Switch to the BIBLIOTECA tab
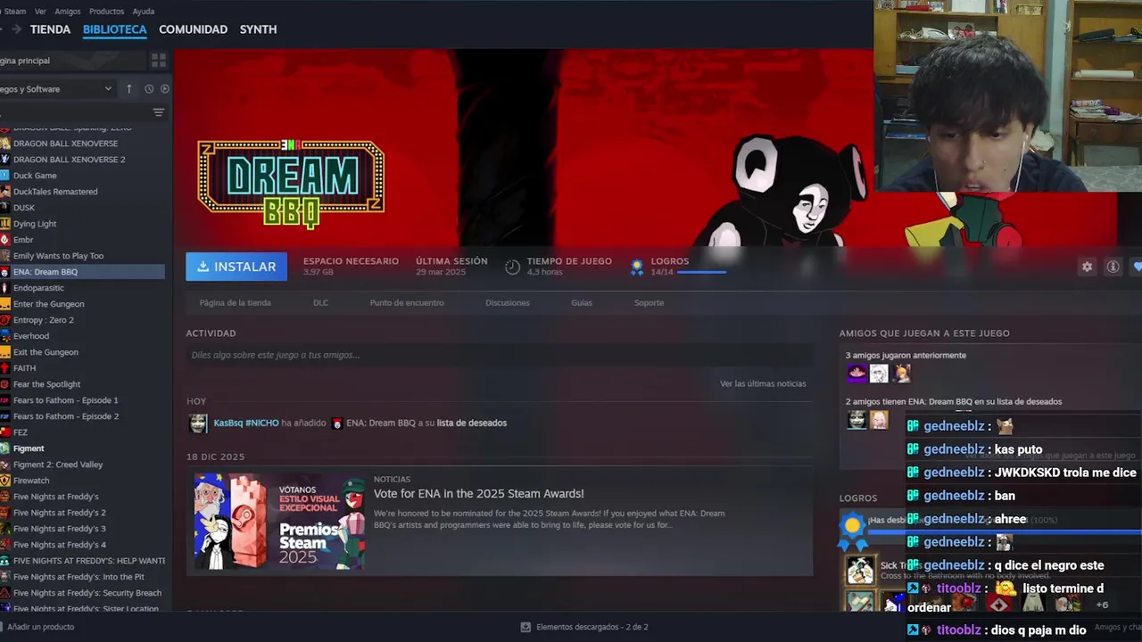Screen dimensions: 1142x642 click(114, 29)
